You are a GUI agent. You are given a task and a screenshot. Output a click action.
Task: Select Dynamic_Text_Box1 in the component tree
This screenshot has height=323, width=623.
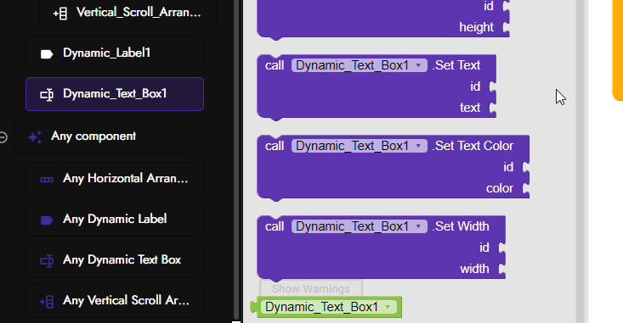pyautogui.click(x=115, y=94)
